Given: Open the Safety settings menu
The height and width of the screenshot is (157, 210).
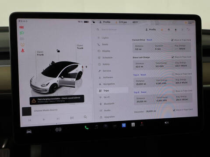Looking at the screenshot, I should point(104,64).
